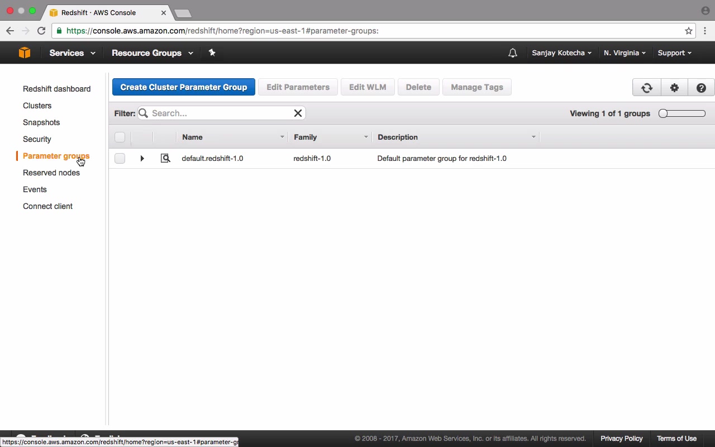Focus the filter Search field
715x447 pixels.
[x=221, y=113]
